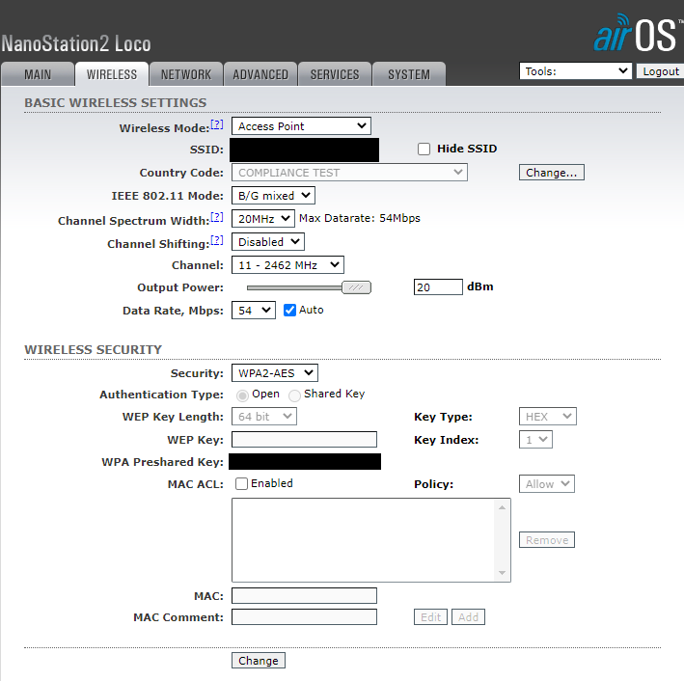This screenshot has height=681, width=684.
Task: Click the Max Datarate: 54Mbps text
Action: tap(360, 218)
